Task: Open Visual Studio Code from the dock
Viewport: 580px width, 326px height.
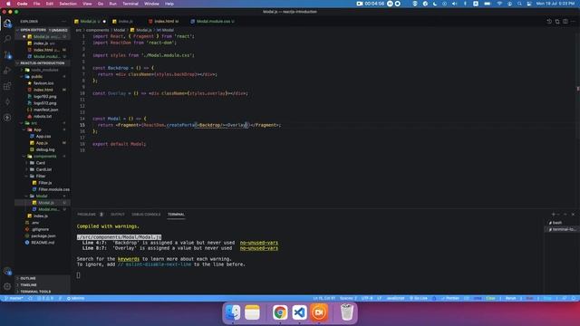Action: 300,312
